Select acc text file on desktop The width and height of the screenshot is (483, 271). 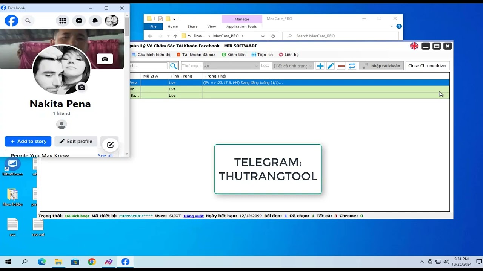[12, 227]
